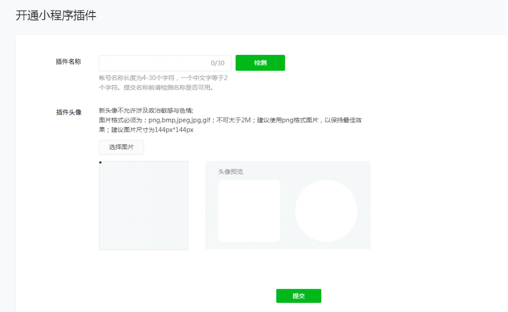The image size is (508, 312).
Task: Click the 检测 name check button
Action: point(260,62)
